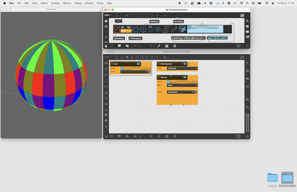Open the Extras menu in menu bar
The image size is (297, 192).
(100, 3)
